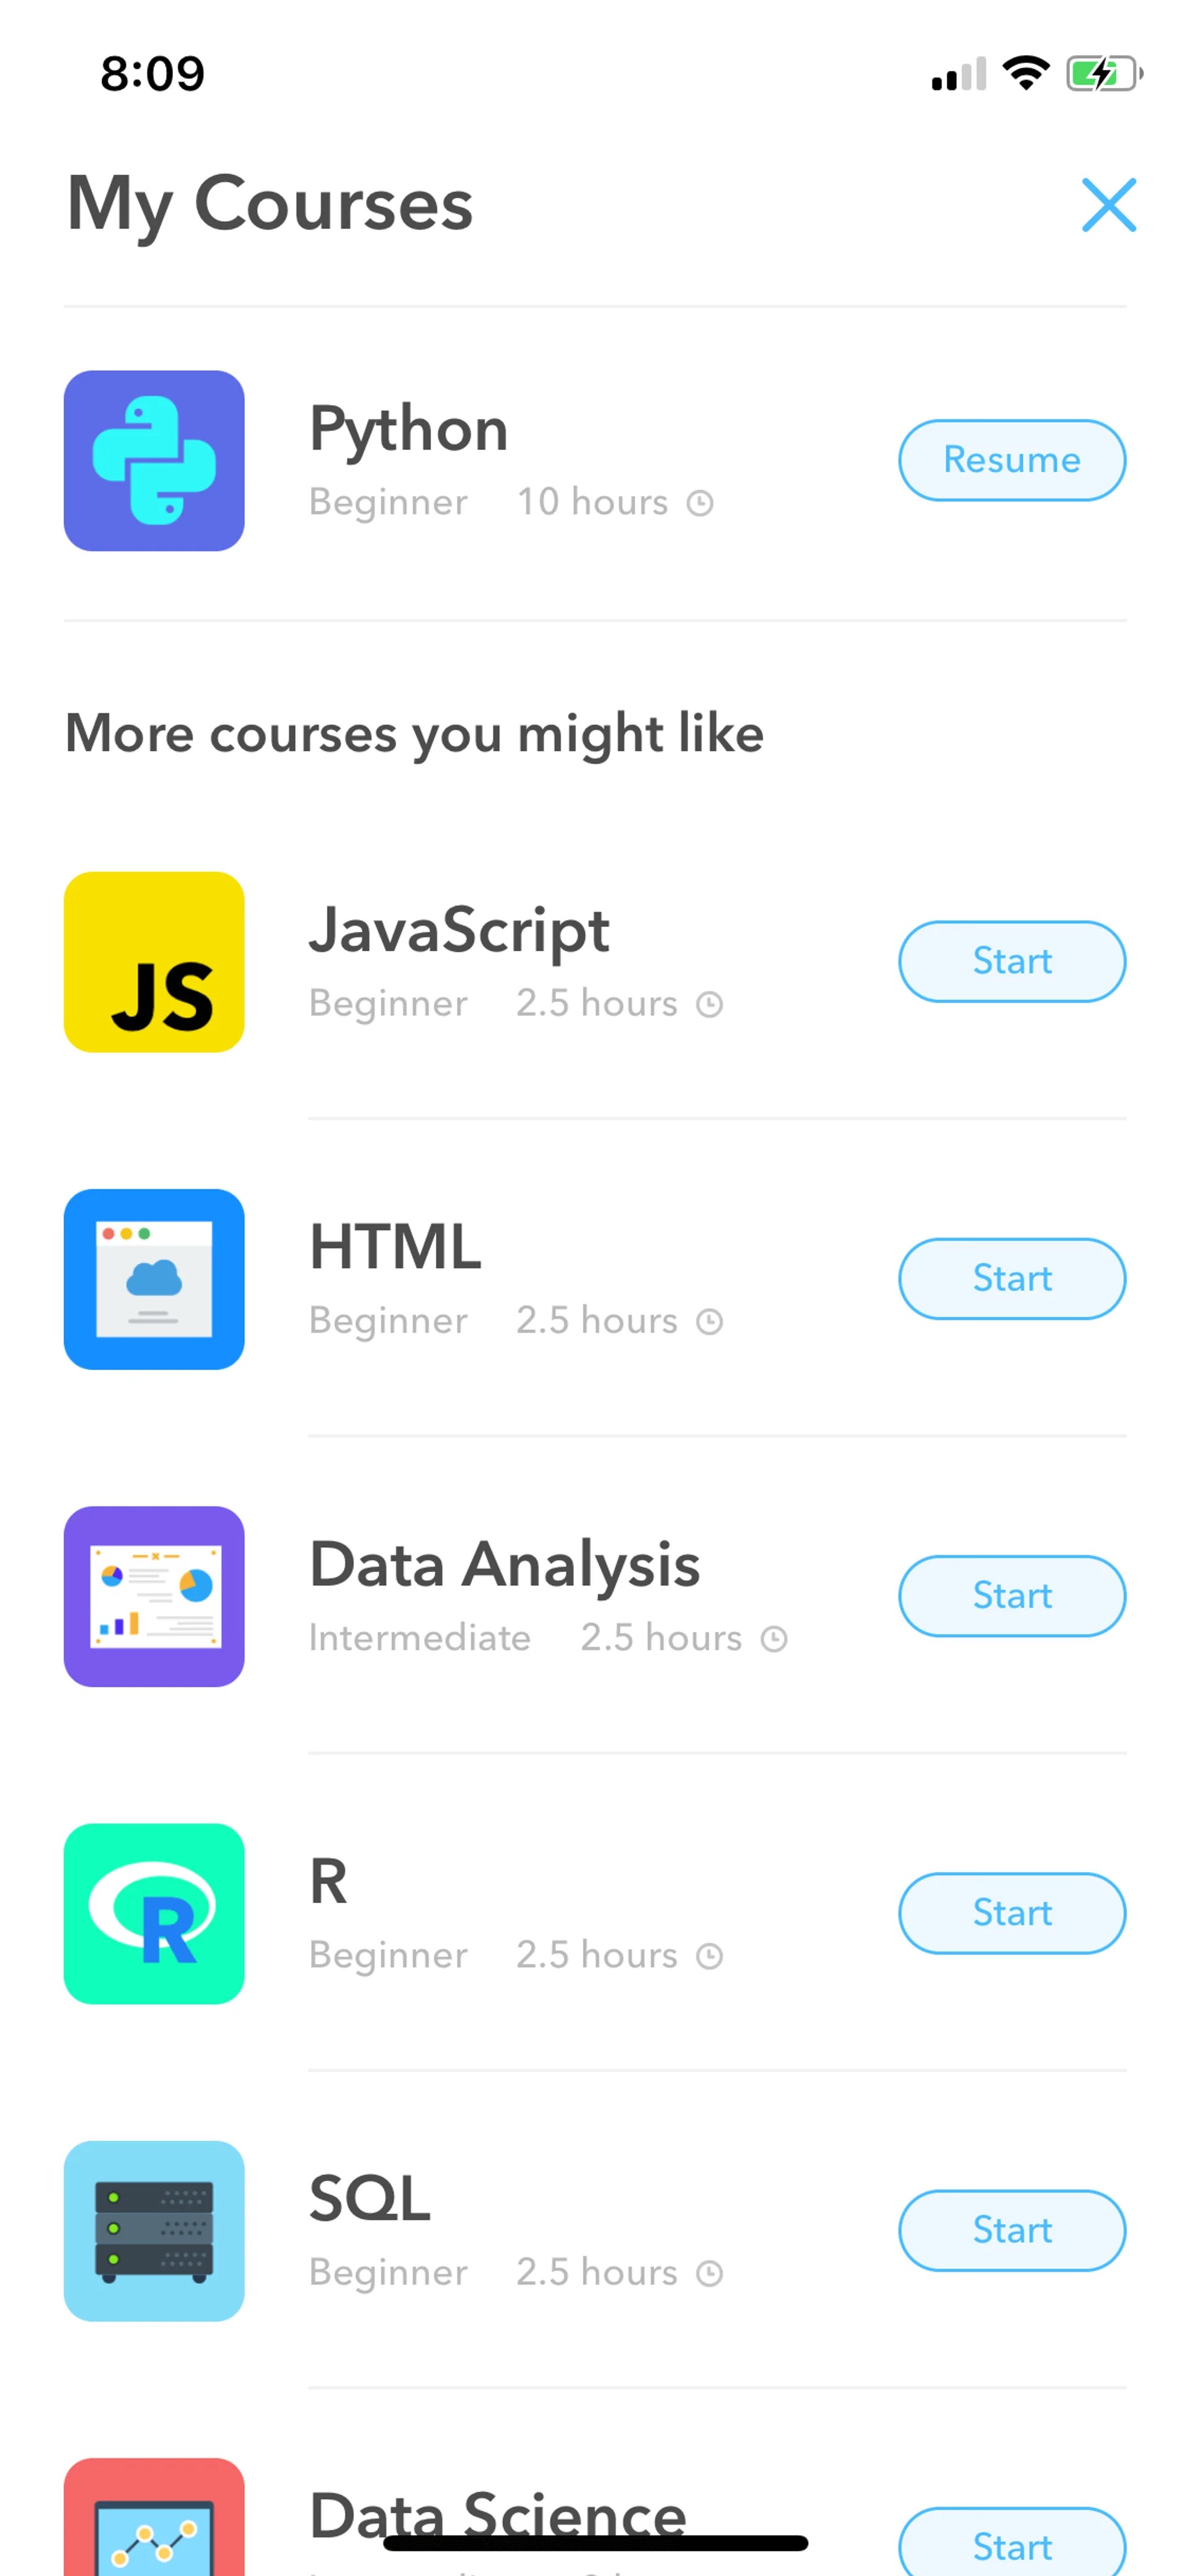Select the SQL server course icon

click(x=154, y=2230)
